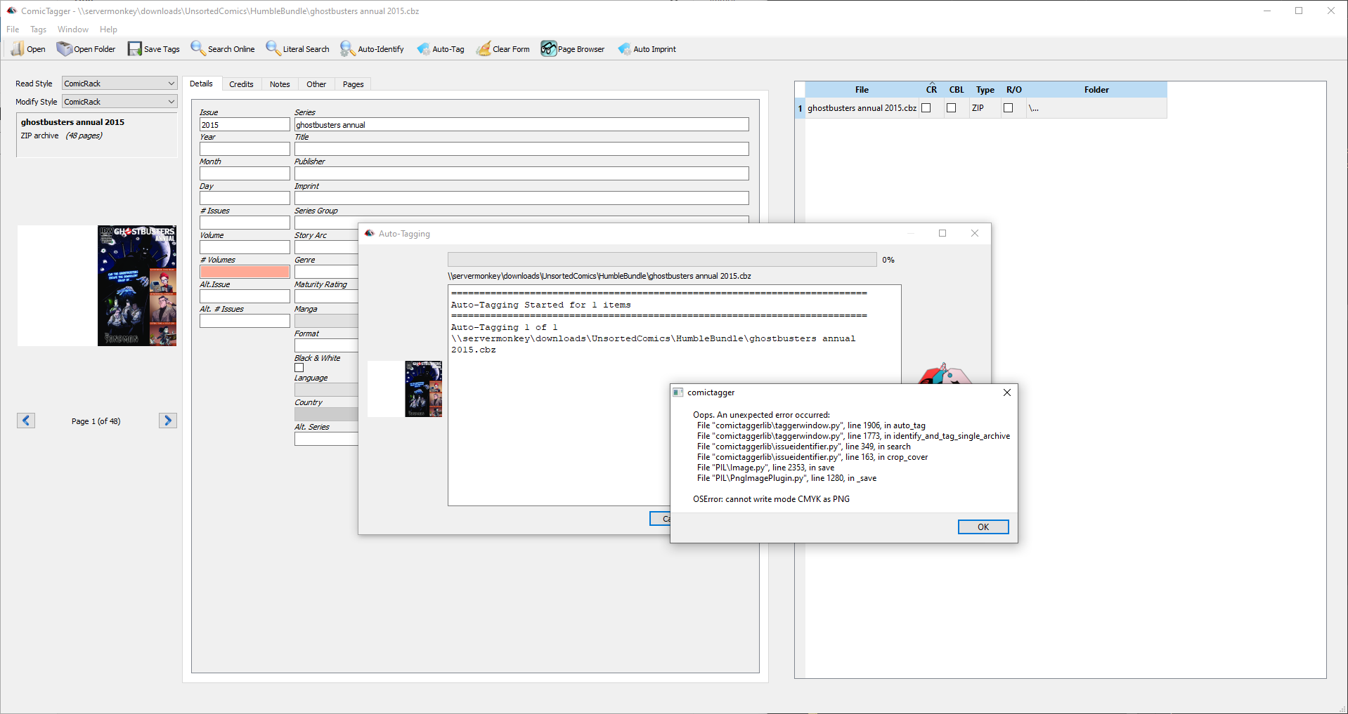Switch to the Notes tab
The height and width of the screenshot is (714, 1348).
[x=280, y=84]
